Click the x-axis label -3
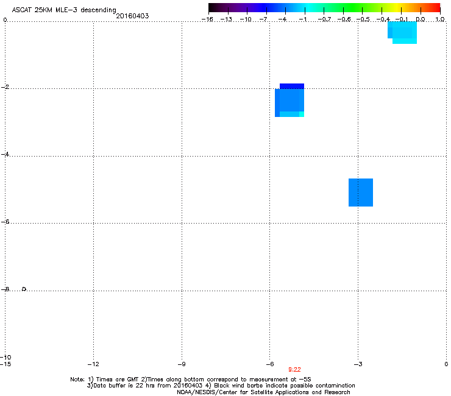The height and width of the screenshot is (396, 451). (358, 364)
